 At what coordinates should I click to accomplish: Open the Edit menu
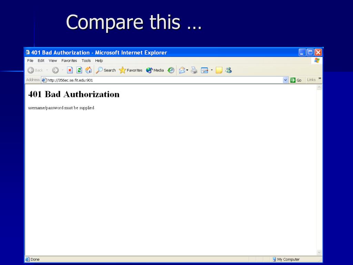(x=41, y=61)
